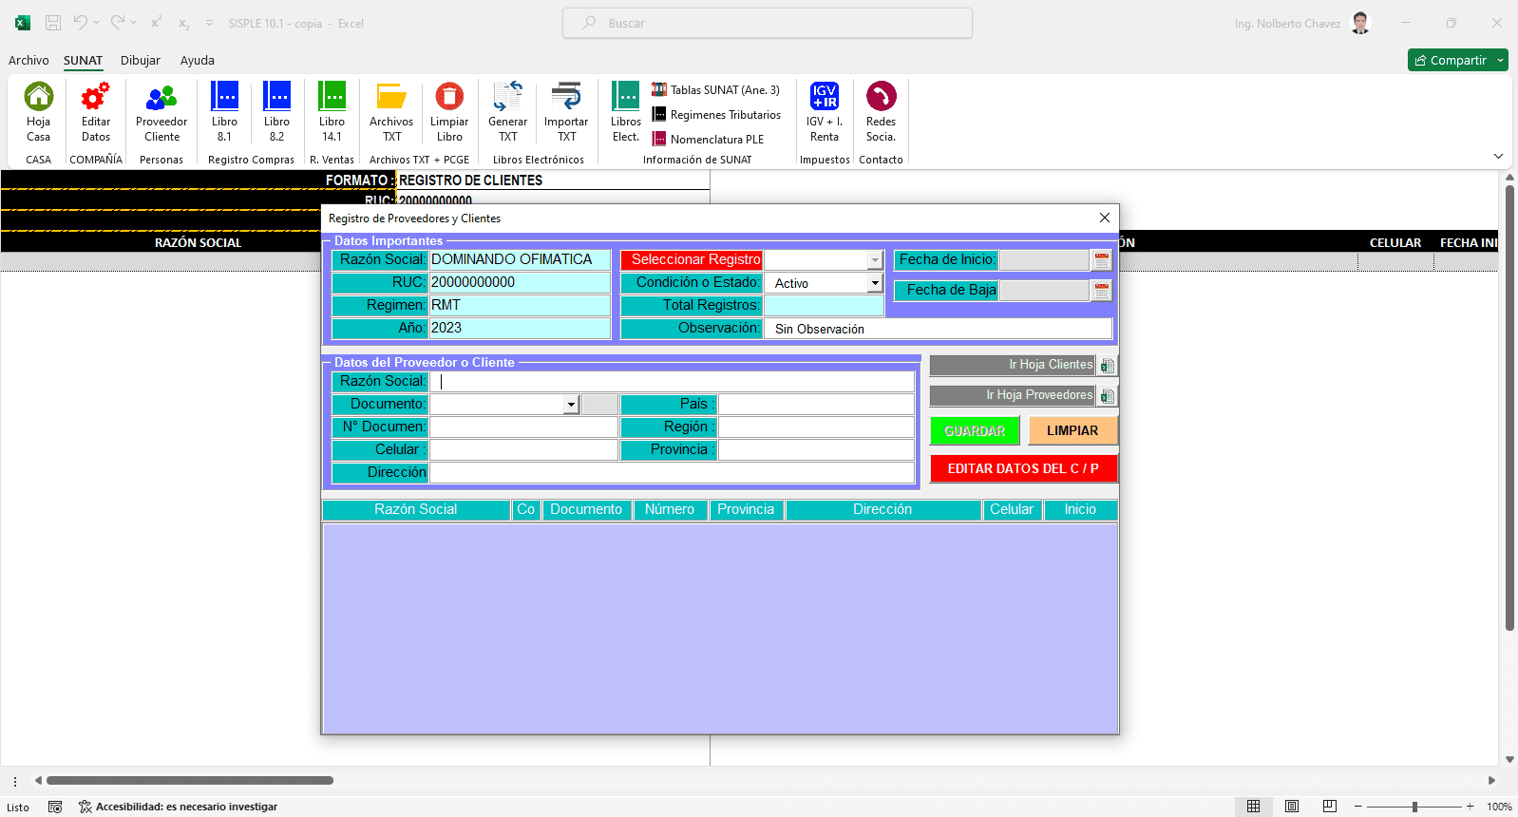Screen dimensions: 1518x817
Task: Open the Archivo menu
Action: click(x=28, y=60)
